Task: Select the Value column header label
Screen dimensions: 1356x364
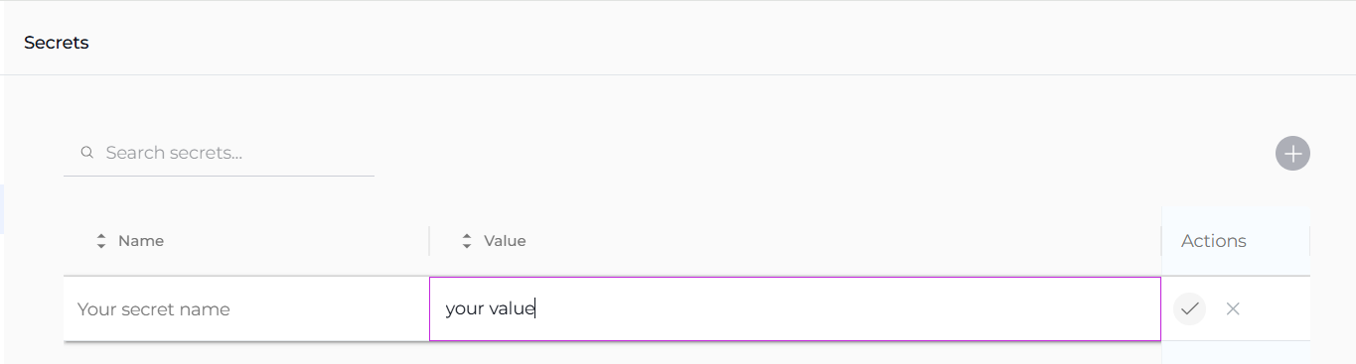Action: 505,241
